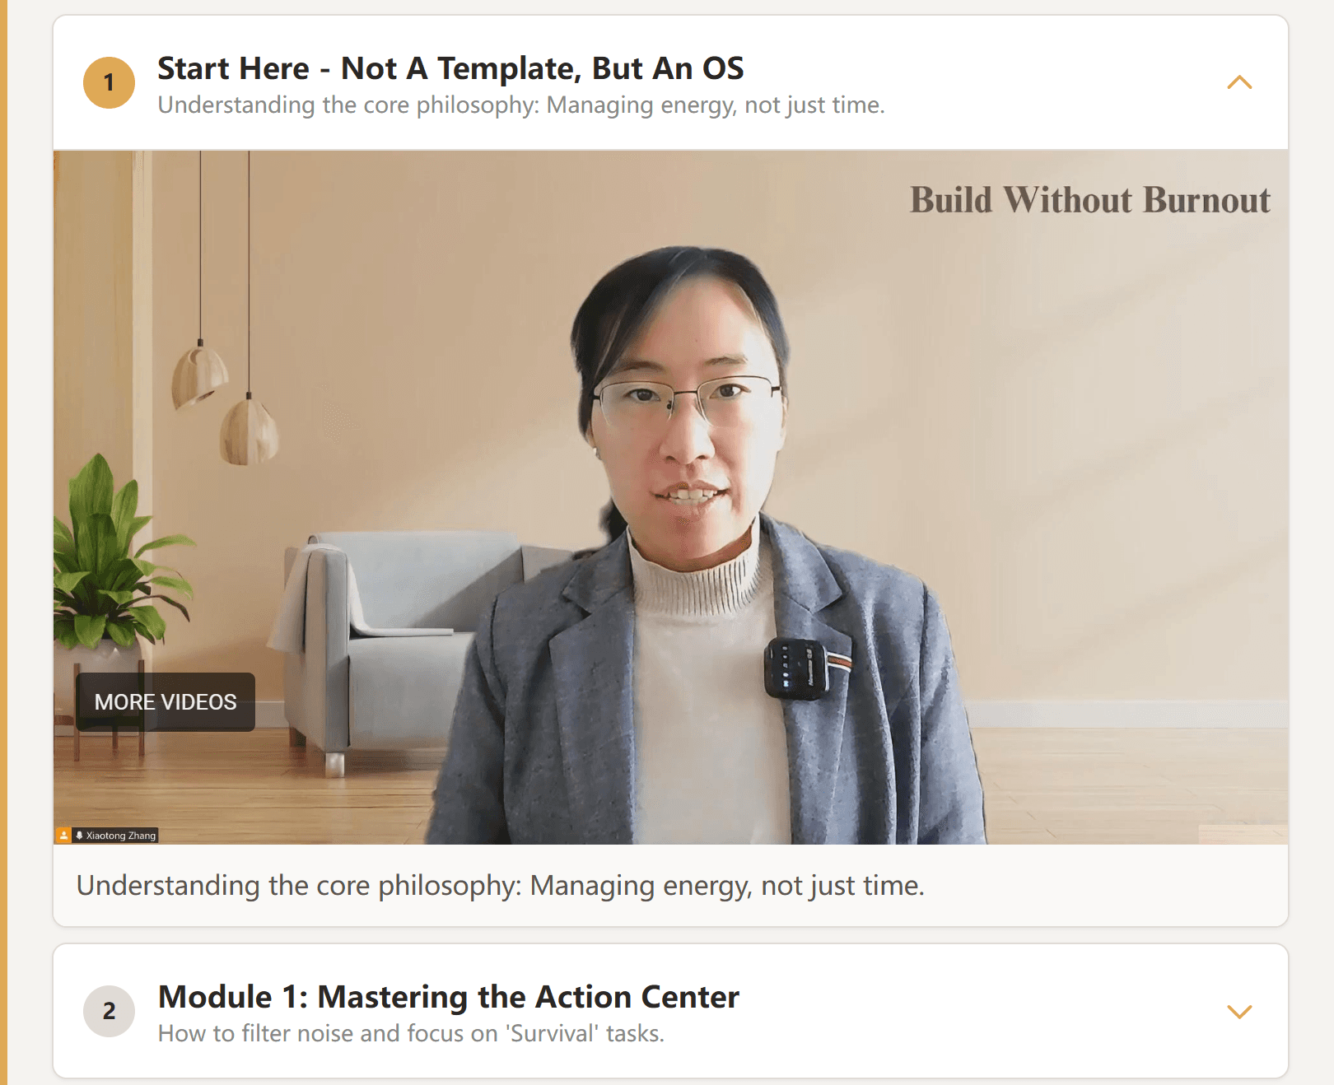
Task: Play the Build Without Burnout video
Action: pos(671,497)
